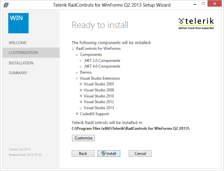Click the Telerik logo
Screen dimensions: 224x171
pyautogui.click(x=196, y=23)
